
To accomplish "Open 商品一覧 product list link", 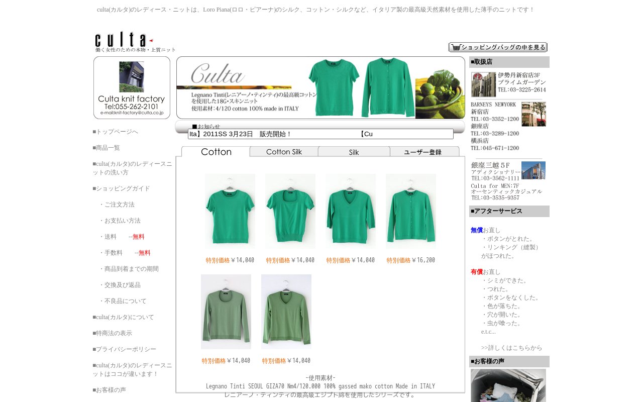I will [x=106, y=148].
